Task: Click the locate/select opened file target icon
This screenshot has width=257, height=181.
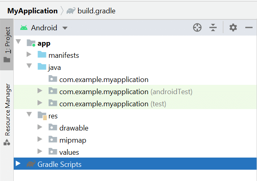Action: (197, 27)
